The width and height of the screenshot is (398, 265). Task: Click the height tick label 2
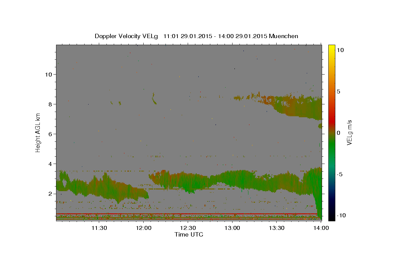[x=51, y=193]
